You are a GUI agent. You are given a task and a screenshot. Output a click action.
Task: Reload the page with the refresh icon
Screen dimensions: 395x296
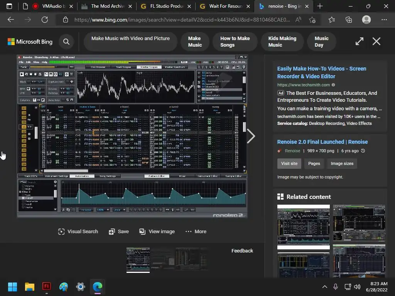click(x=45, y=20)
